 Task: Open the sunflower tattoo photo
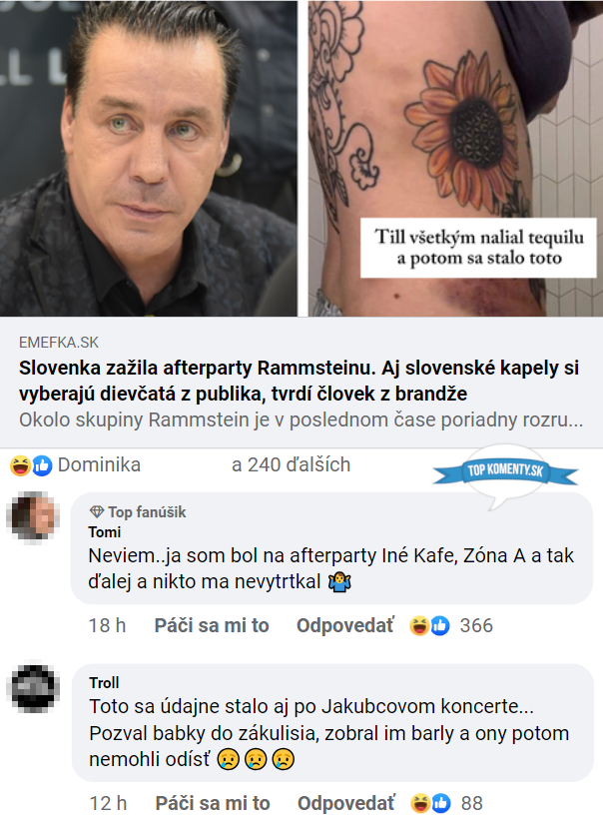455,158
